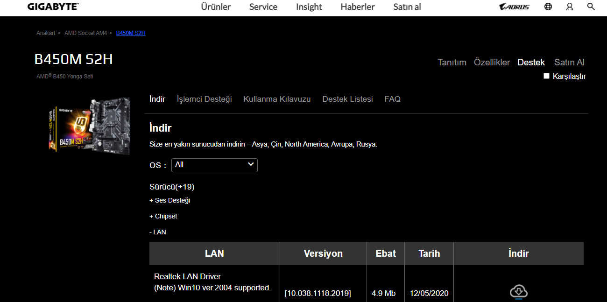Switch to the FAQ tab

393,99
